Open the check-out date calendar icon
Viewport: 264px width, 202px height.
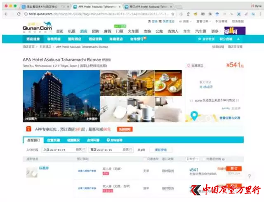tap(131, 150)
